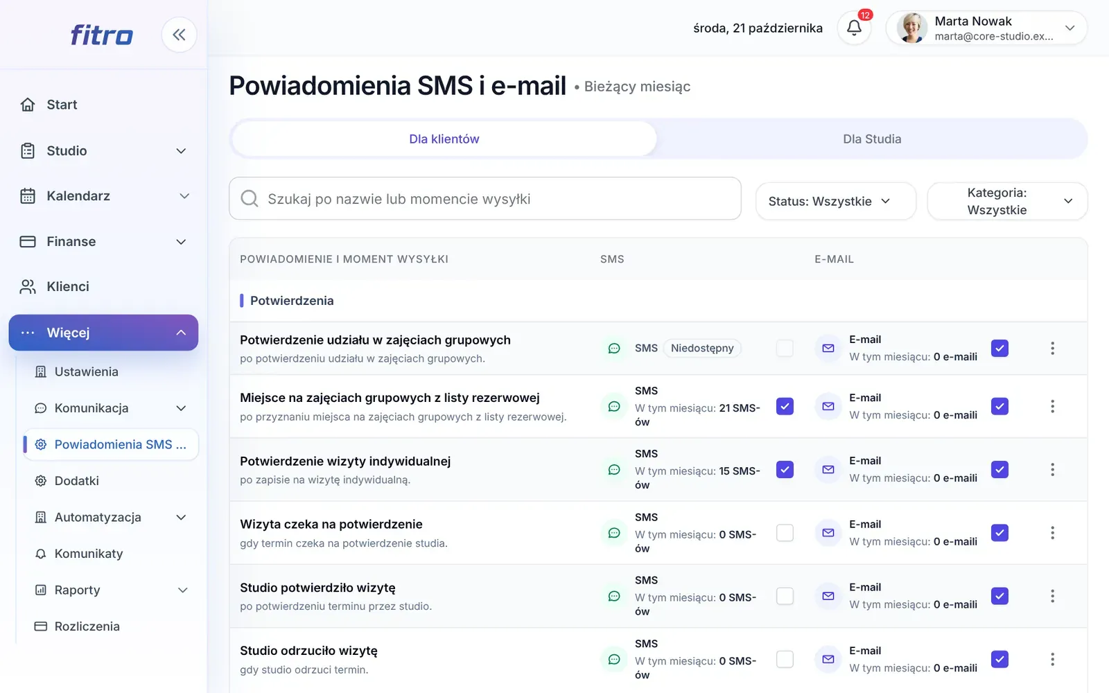
Task: Open Dodatki in the sidebar
Action: click(x=111, y=481)
